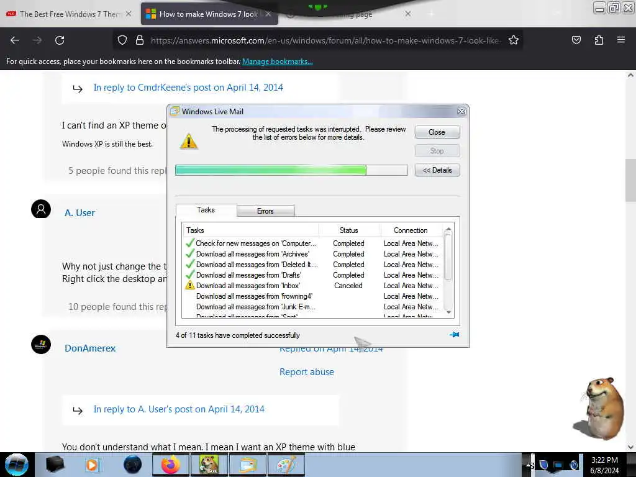The image size is (636, 477).
Task: Open Windows Live Mail taskbar icon
Action: pyautogui.click(x=248, y=465)
